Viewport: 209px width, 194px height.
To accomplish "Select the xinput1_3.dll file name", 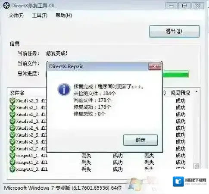I will tap(32, 169).
